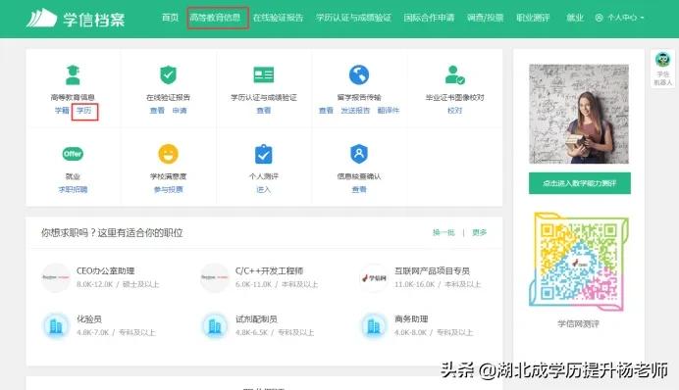
Task: Click company logo beside C/C++开发工程师
Action: pyautogui.click(x=214, y=277)
